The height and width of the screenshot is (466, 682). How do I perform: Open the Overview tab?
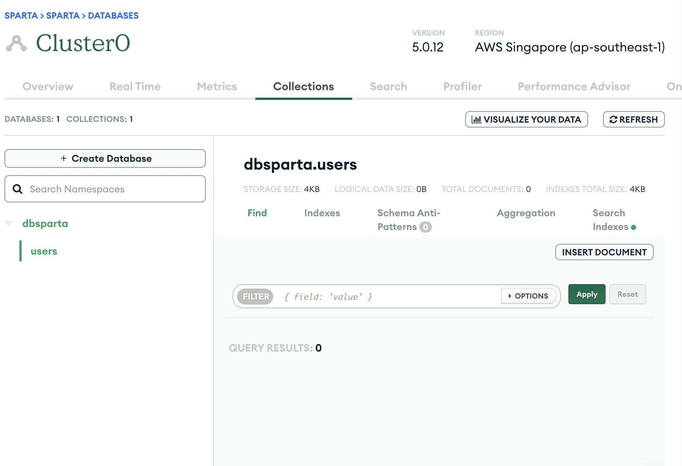point(48,86)
